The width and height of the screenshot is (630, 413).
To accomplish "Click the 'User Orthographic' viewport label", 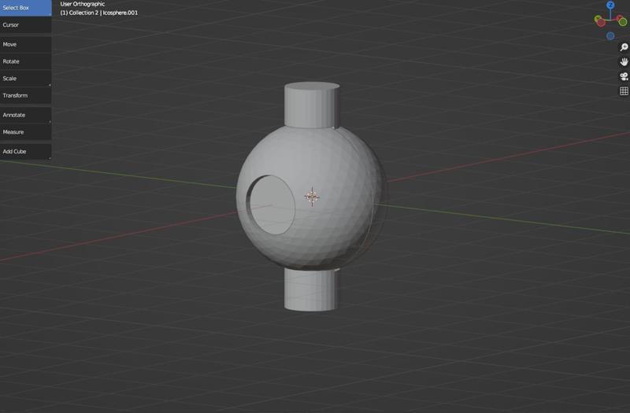I will click(83, 4).
